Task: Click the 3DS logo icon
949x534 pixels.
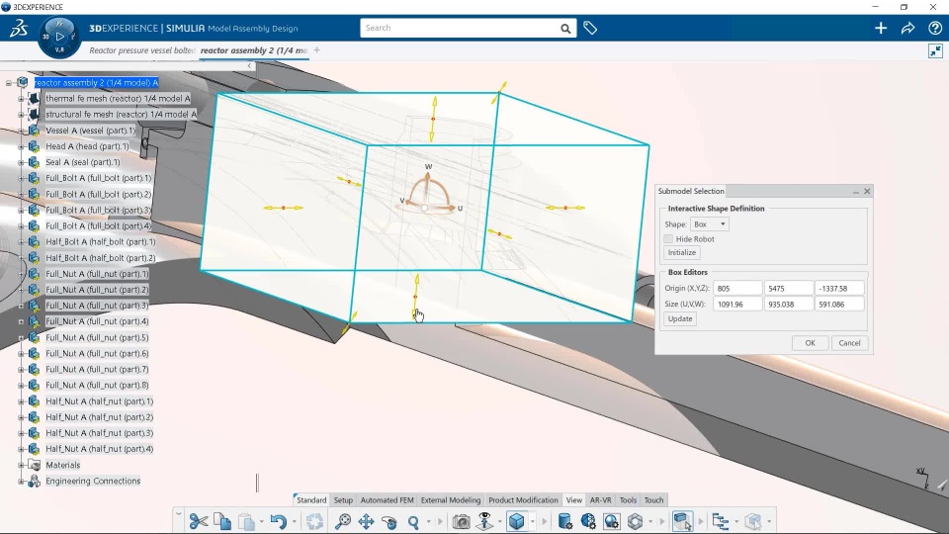Action: tap(18, 28)
